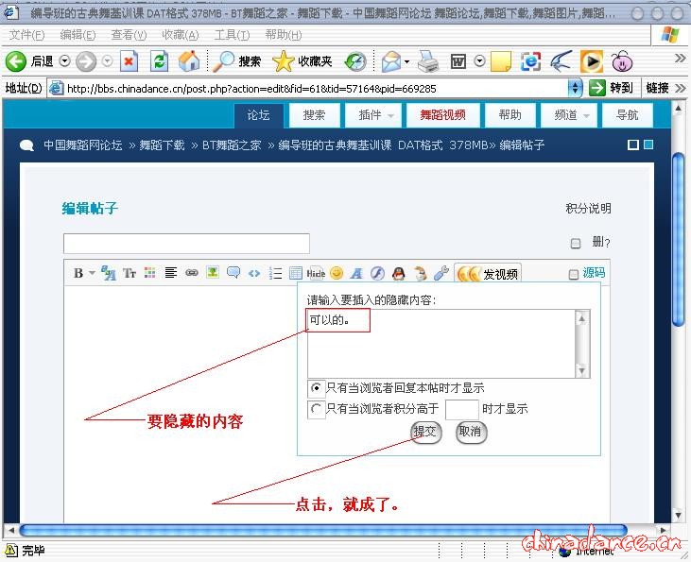The width and height of the screenshot is (691, 562).
Task: Open the font size Tr icon
Action: pos(130,273)
